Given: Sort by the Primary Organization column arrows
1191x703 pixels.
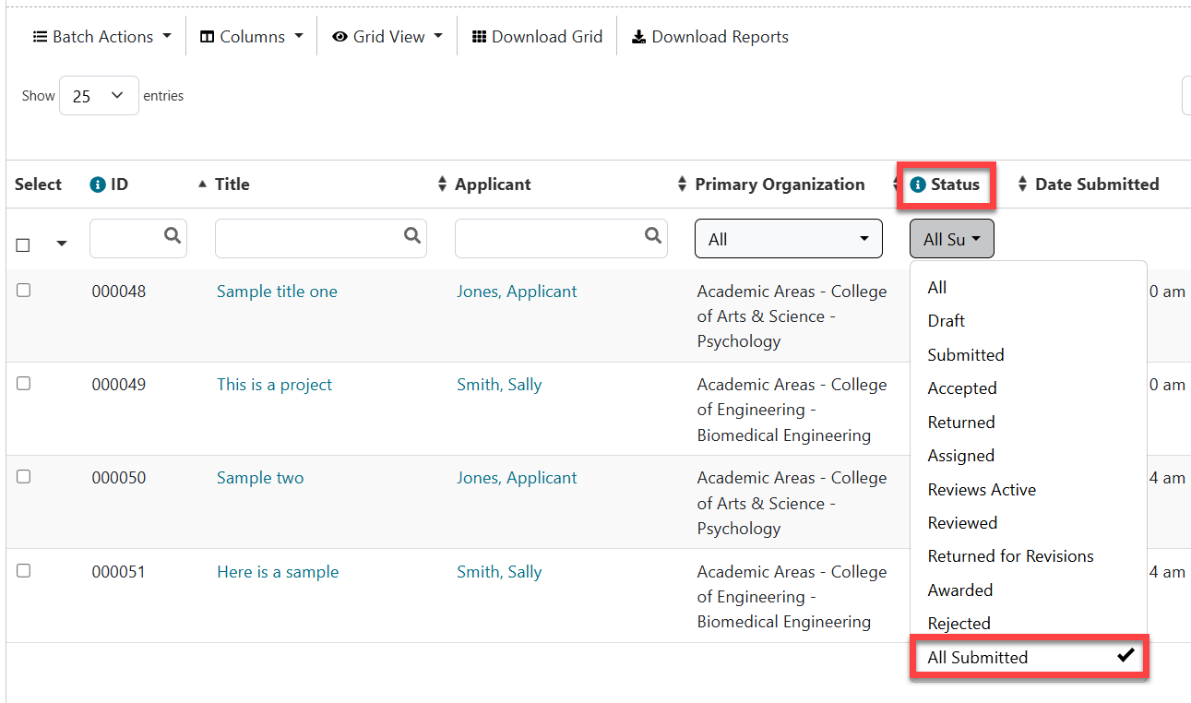Looking at the screenshot, I should pyautogui.click(x=682, y=185).
